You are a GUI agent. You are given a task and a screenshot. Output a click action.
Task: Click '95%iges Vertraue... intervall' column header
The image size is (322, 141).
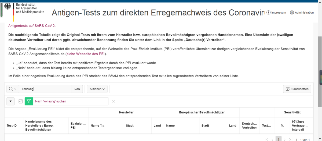(x=300, y=125)
